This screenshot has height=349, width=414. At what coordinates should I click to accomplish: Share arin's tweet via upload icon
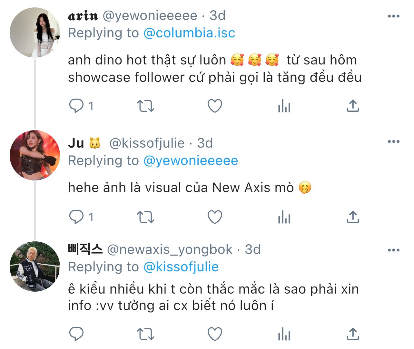point(353,106)
